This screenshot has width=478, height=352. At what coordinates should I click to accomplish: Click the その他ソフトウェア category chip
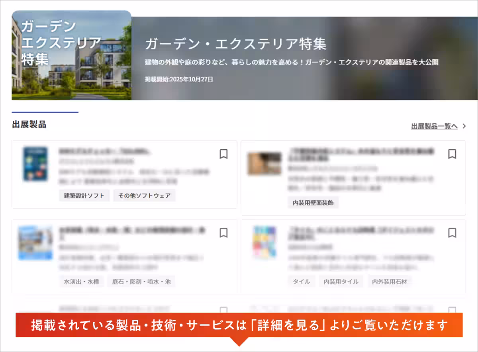coord(145,196)
